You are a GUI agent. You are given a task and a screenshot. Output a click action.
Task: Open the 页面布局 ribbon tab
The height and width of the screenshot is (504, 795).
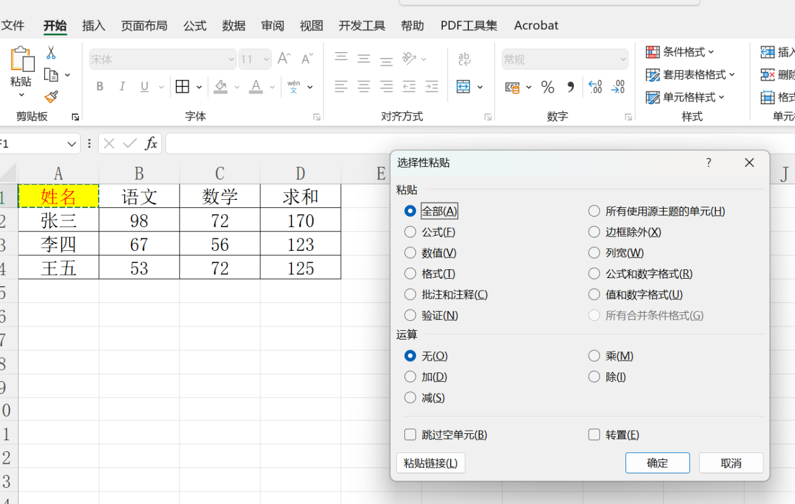click(x=144, y=25)
